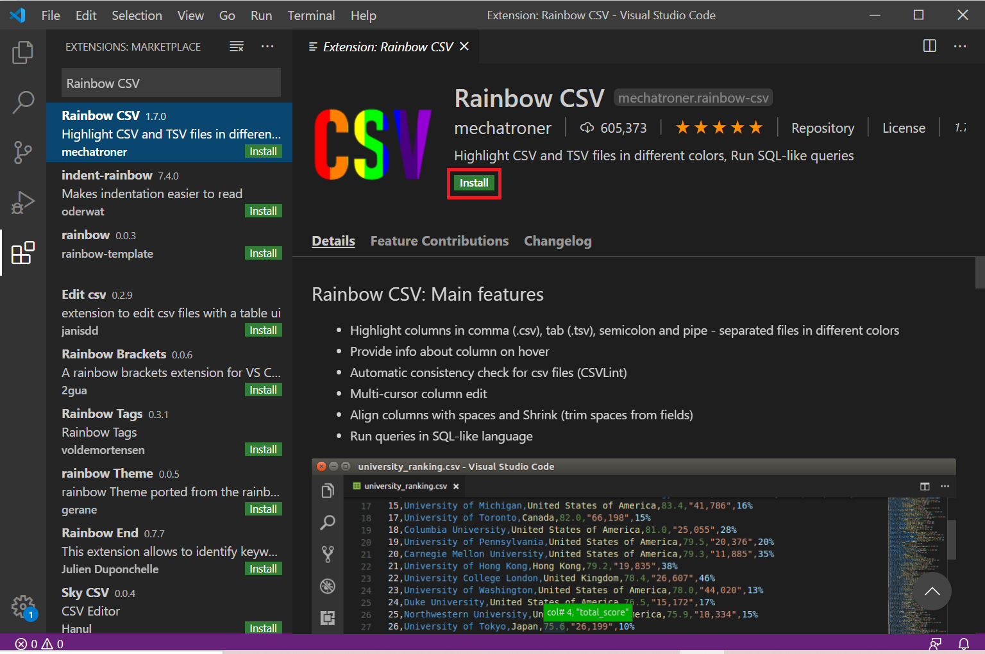Open editor more actions ellipsis menu
Image resolution: width=985 pixels, height=654 pixels.
click(x=960, y=46)
